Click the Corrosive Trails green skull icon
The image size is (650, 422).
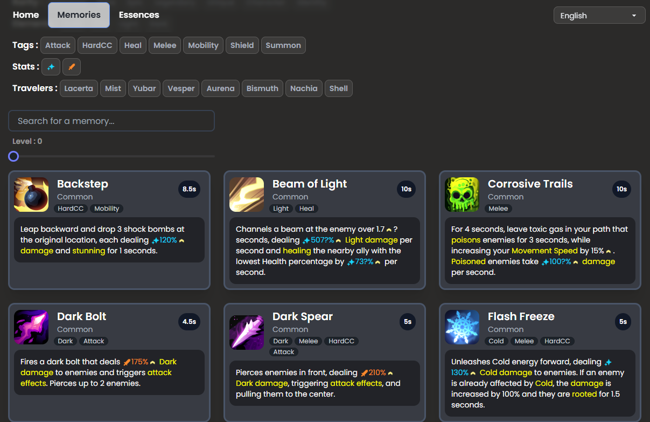tap(462, 195)
